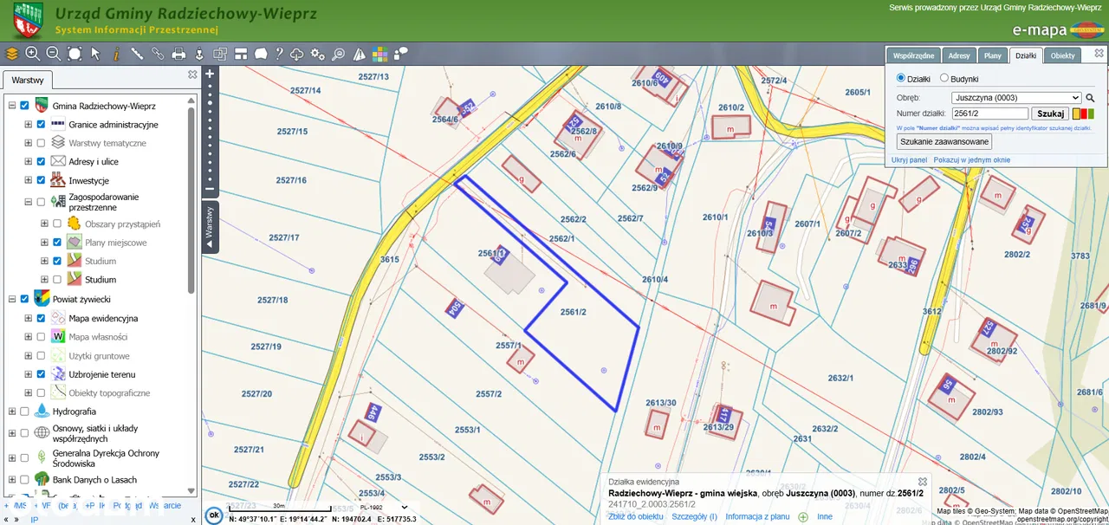
Task: Click the zoom in magnifier tool
Action: (32, 54)
